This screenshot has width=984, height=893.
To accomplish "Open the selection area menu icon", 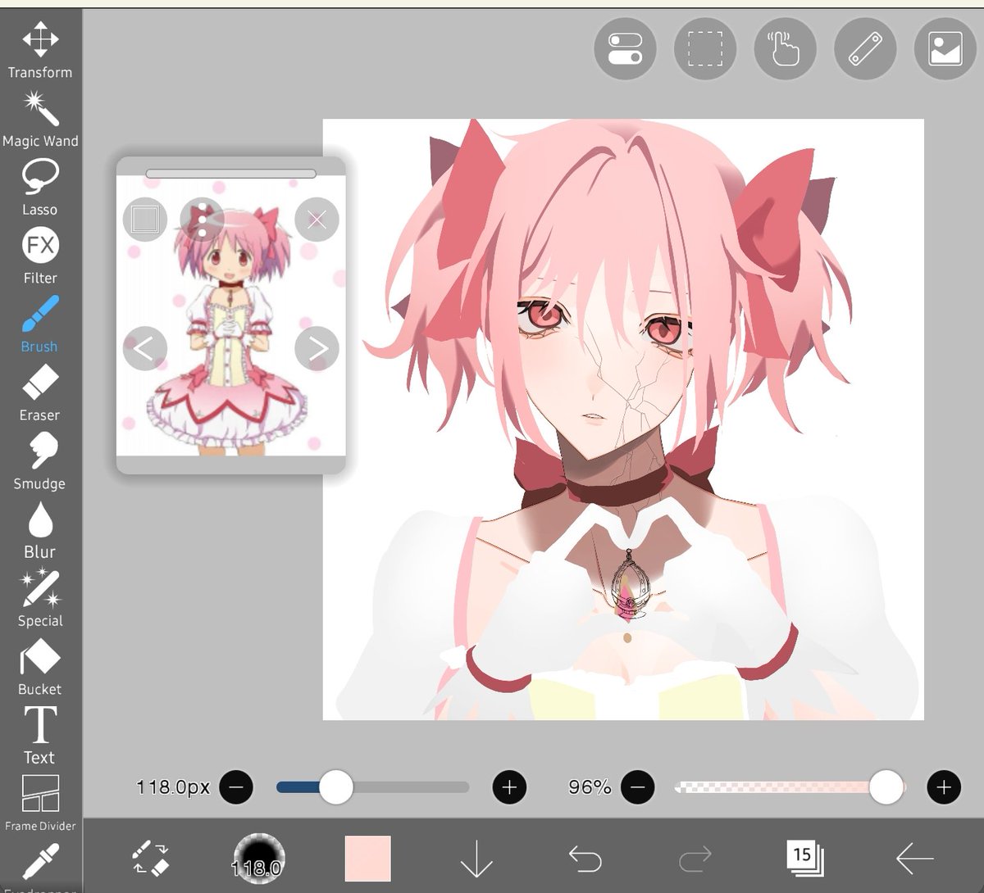I will (705, 48).
